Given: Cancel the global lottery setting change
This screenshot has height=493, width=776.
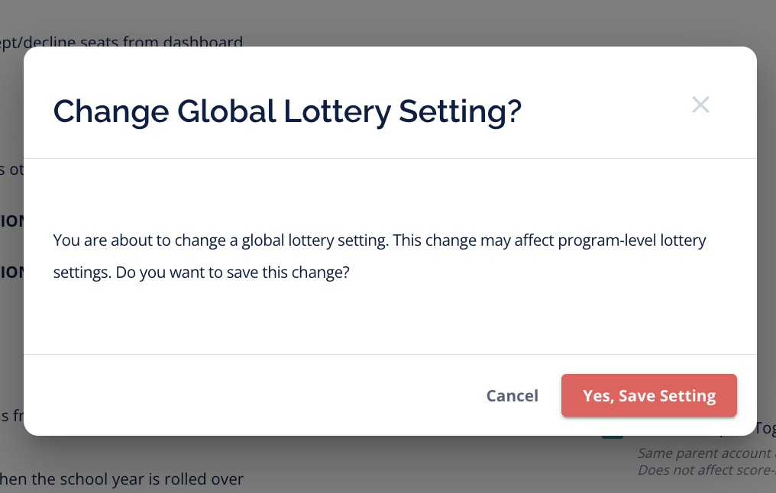Looking at the screenshot, I should point(512,395).
